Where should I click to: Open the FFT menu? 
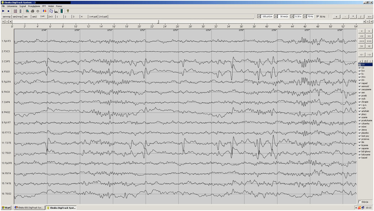click(44, 6)
